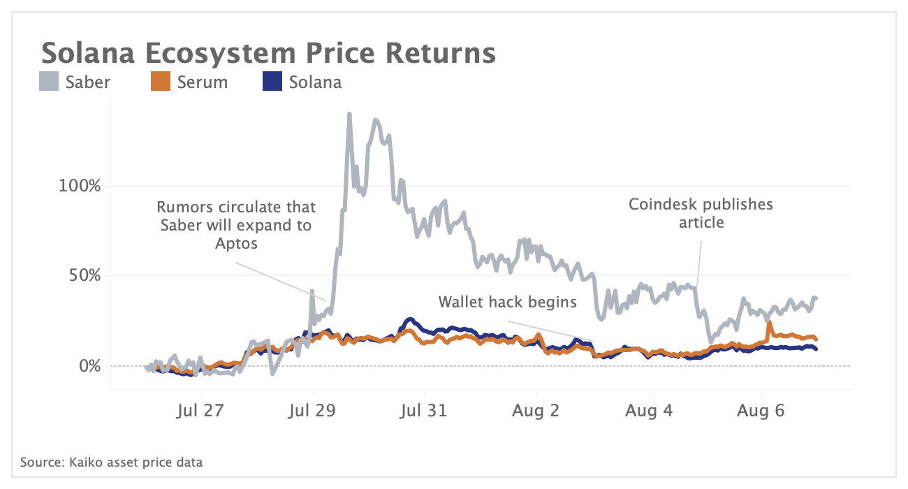Click the Jul 31 date label

tap(424, 411)
